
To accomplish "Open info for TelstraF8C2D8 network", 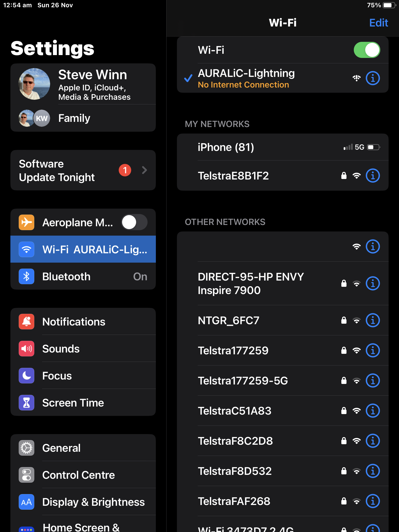I will [x=373, y=441].
